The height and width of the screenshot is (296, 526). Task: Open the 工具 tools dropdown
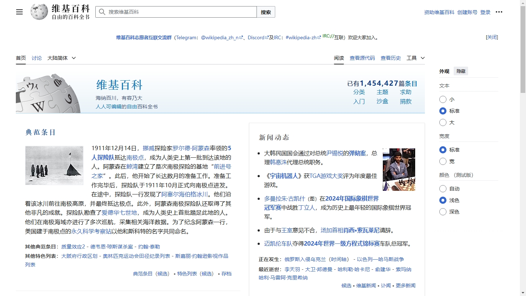416,58
